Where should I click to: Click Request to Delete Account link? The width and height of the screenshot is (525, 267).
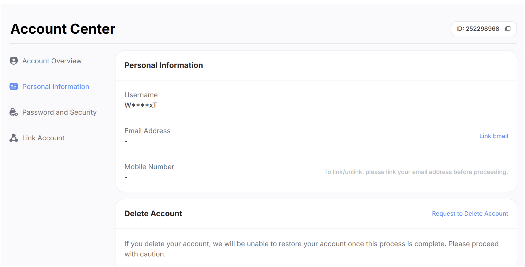470,214
